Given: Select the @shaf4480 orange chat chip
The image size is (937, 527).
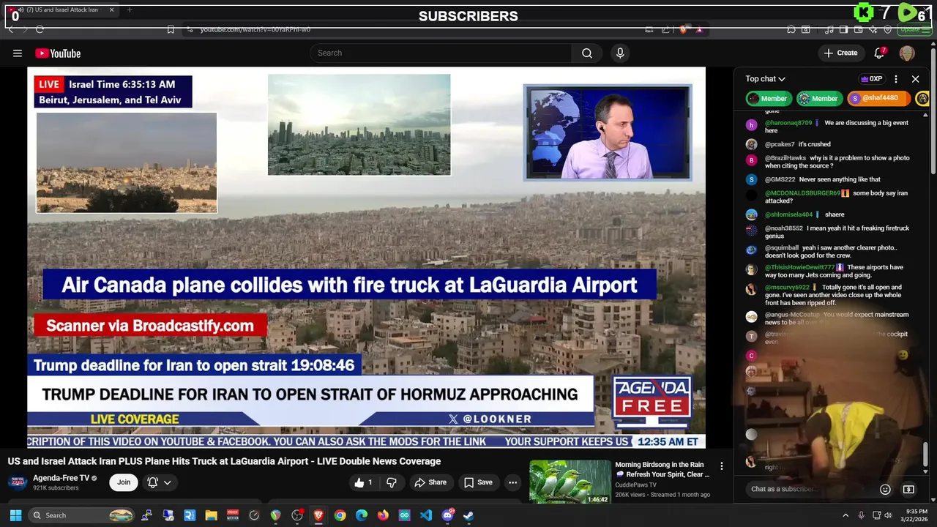Looking at the screenshot, I should tap(879, 98).
